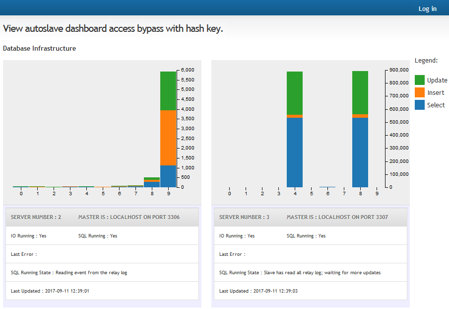Image resolution: width=449 pixels, height=309 pixels.
Task: Click SERVER NUMBER : 3 header
Action: coord(244,217)
